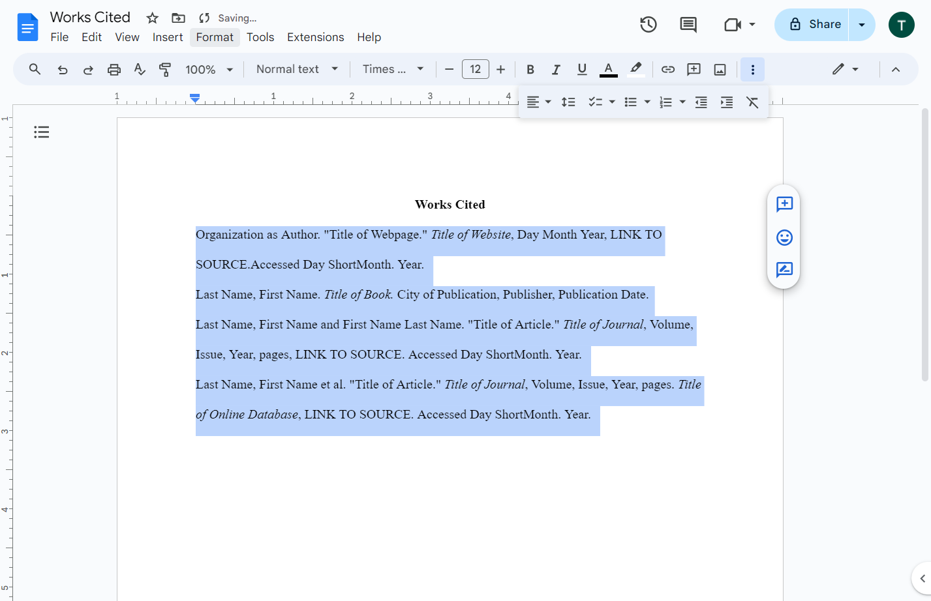Run spelling and grammar check
Viewport: 931px width, 601px height.
point(140,70)
